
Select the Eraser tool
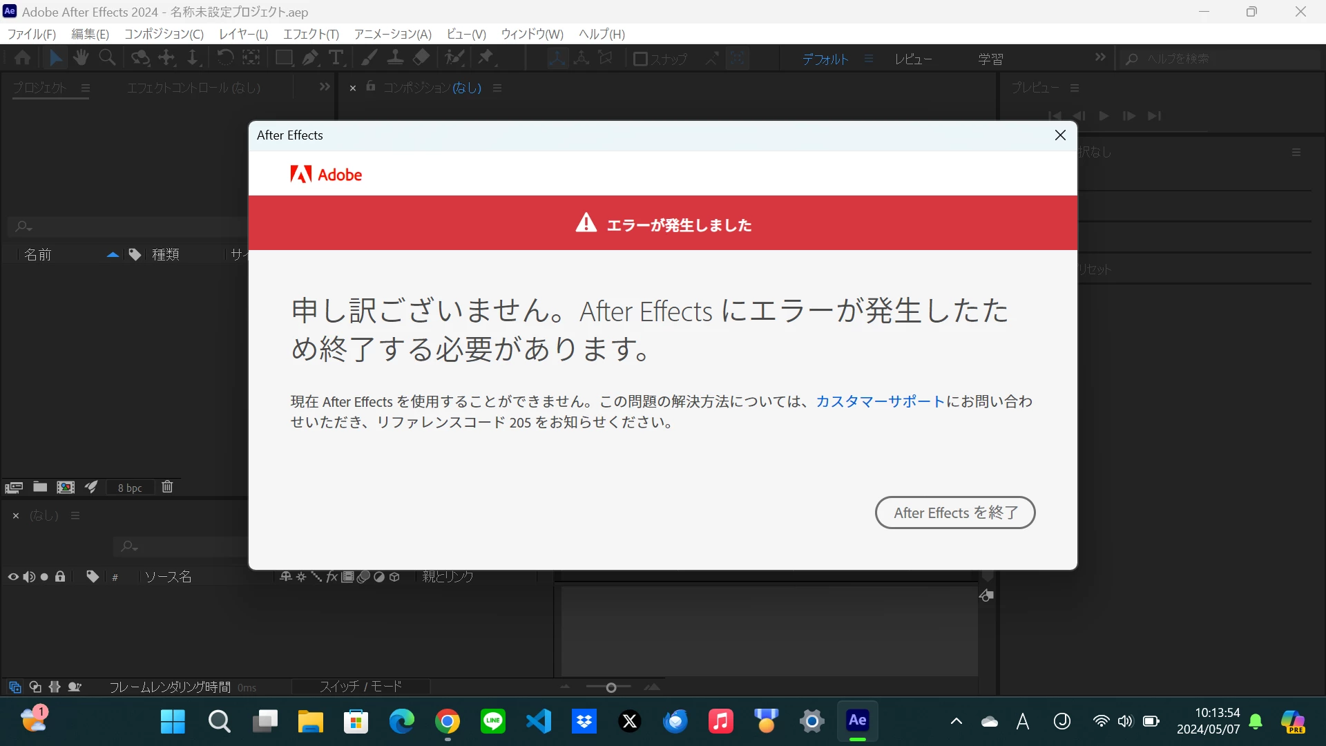pos(421,58)
